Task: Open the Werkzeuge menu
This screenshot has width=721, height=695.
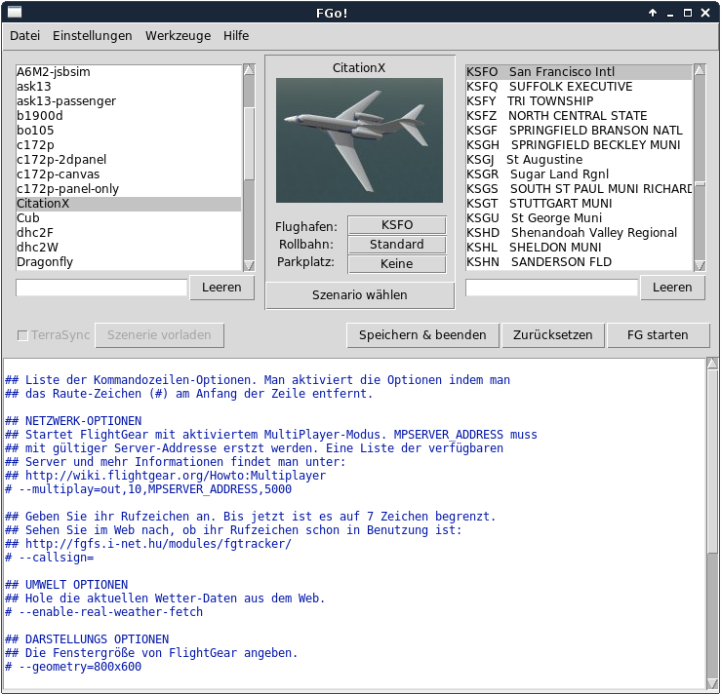Action: (178, 36)
